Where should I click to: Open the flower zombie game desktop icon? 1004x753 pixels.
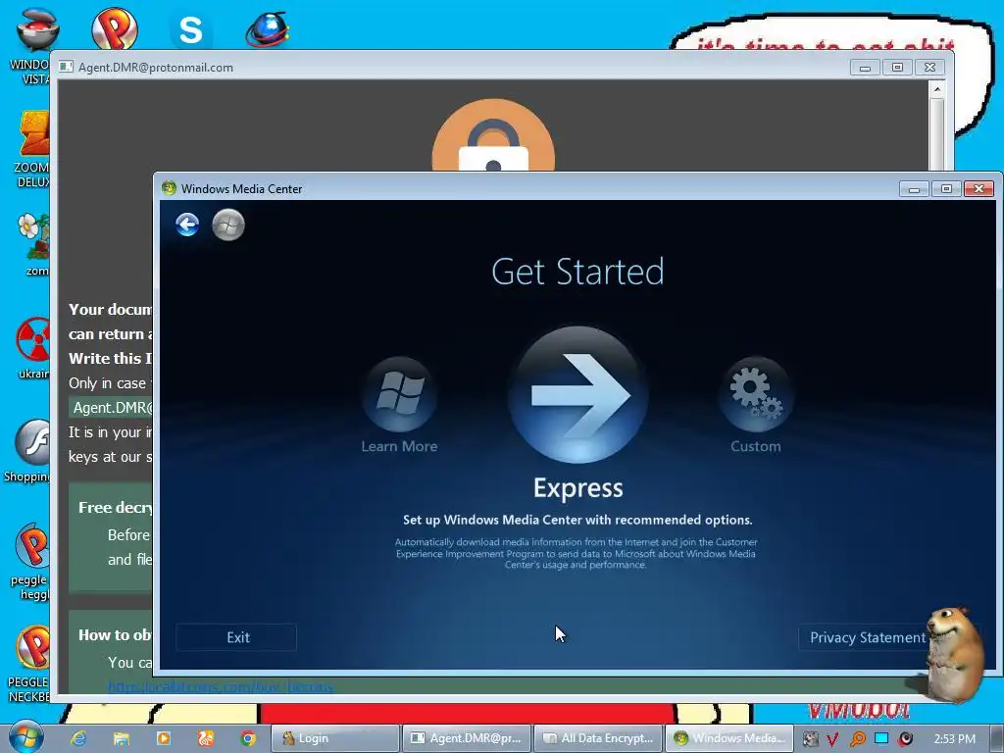tap(33, 244)
